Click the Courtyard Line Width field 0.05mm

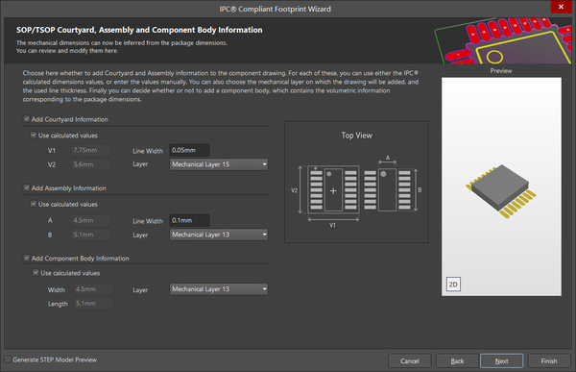[189, 150]
